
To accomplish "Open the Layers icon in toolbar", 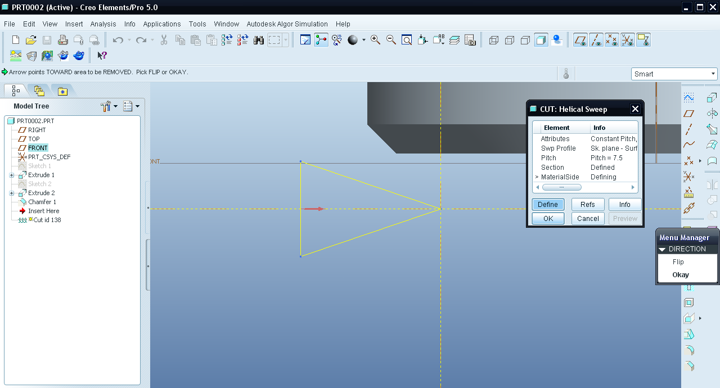I will pyautogui.click(x=454, y=40).
